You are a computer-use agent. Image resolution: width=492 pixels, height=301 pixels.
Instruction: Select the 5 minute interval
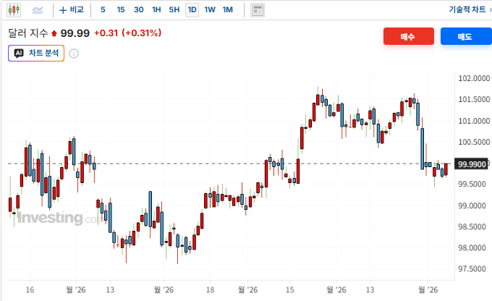pyautogui.click(x=103, y=10)
